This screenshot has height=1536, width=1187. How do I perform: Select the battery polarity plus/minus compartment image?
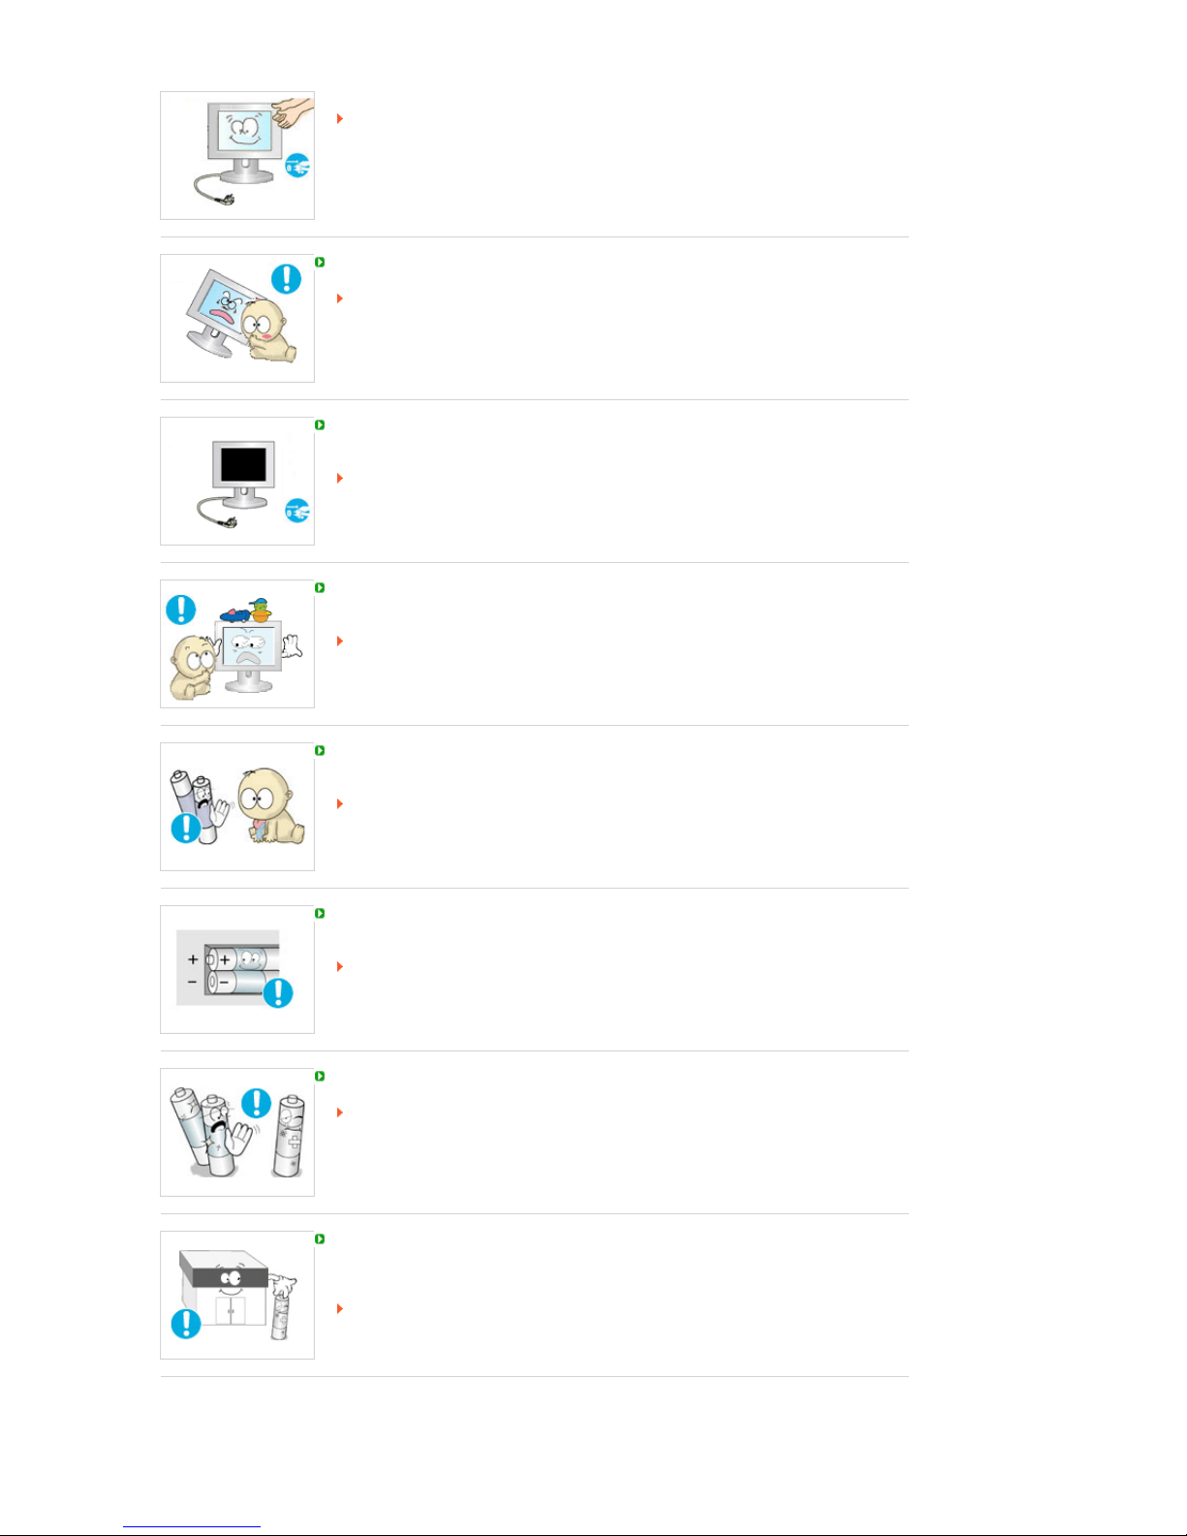[x=237, y=969]
